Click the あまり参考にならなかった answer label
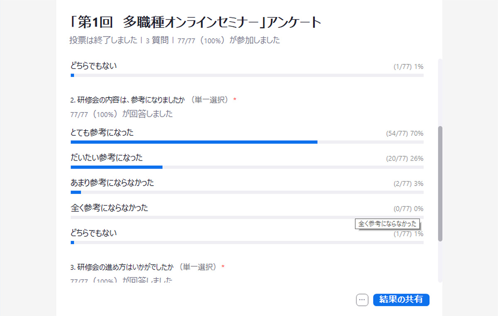498x316 pixels. (112, 183)
